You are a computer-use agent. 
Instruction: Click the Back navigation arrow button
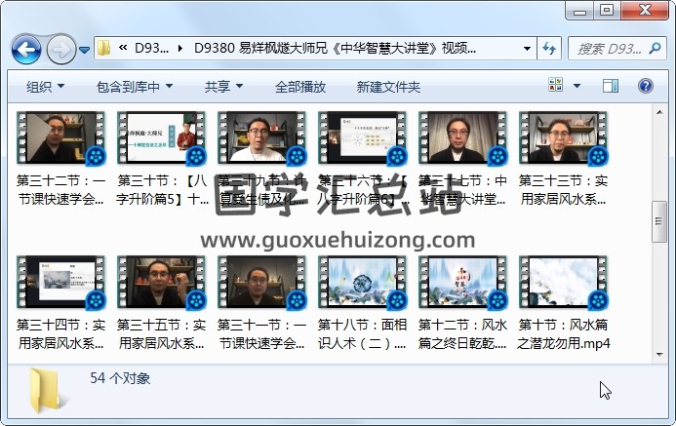pos(26,48)
